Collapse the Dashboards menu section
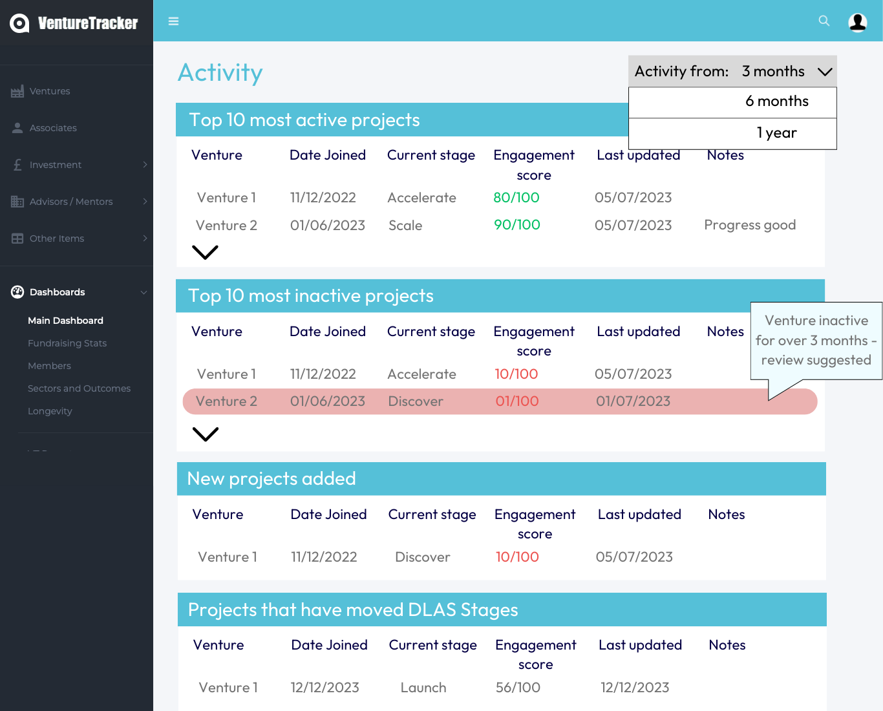 click(x=144, y=292)
